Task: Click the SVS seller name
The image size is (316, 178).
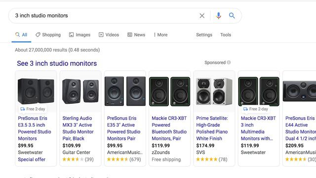Action: pos(200,152)
